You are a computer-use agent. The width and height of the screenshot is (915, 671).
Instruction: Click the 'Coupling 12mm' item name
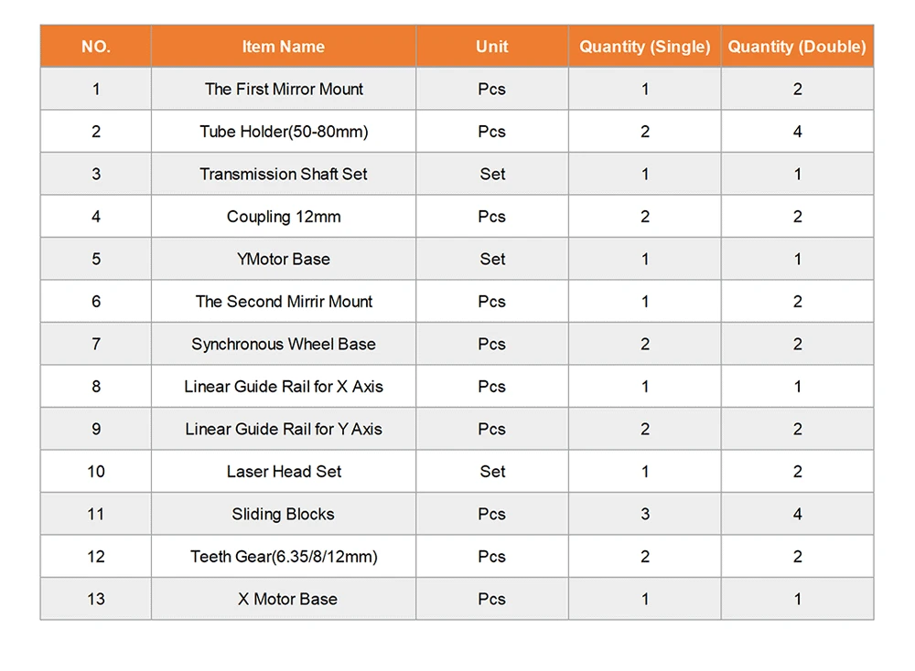pos(284,217)
